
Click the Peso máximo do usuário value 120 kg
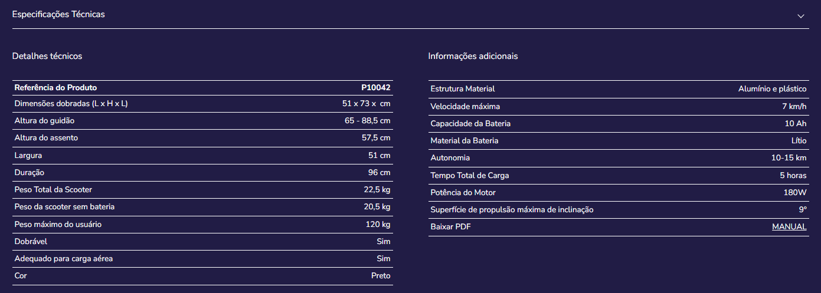pyautogui.click(x=378, y=225)
